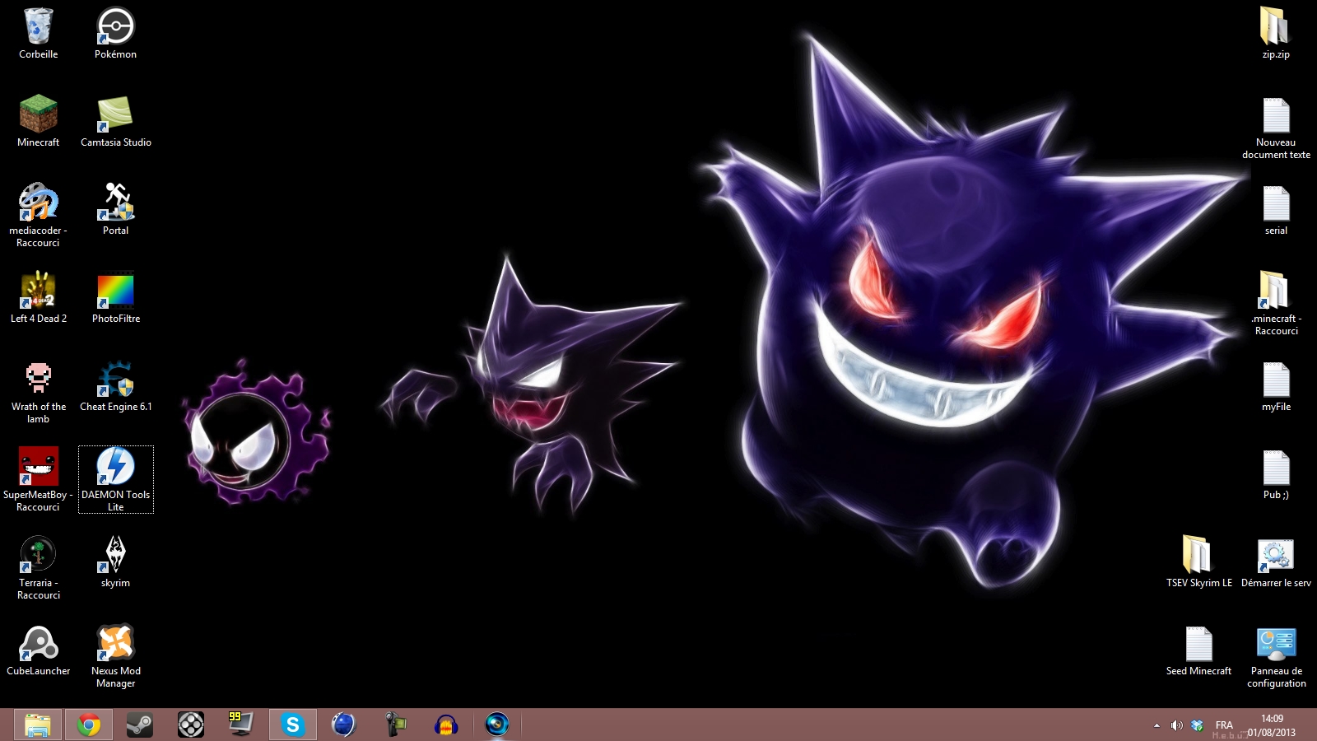Select the Left 4 Dead 2 shortcut
The image size is (1317, 741).
(x=39, y=297)
